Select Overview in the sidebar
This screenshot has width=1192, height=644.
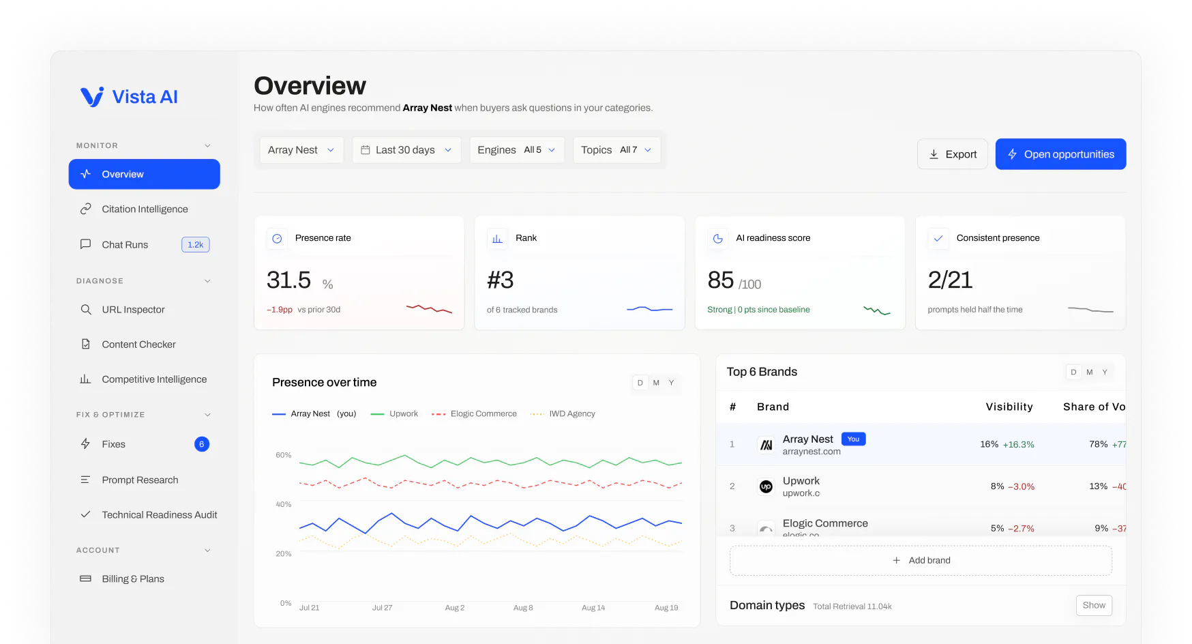pyautogui.click(x=145, y=174)
